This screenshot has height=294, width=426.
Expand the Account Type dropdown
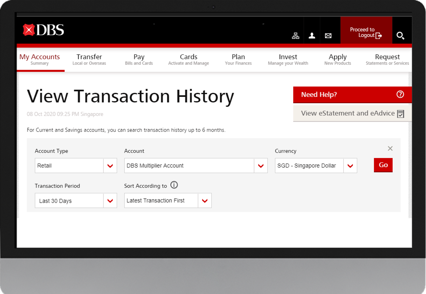point(110,166)
